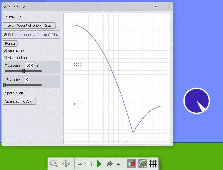Toggle air friction icon
The image size is (223, 170).
tap(142, 164)
